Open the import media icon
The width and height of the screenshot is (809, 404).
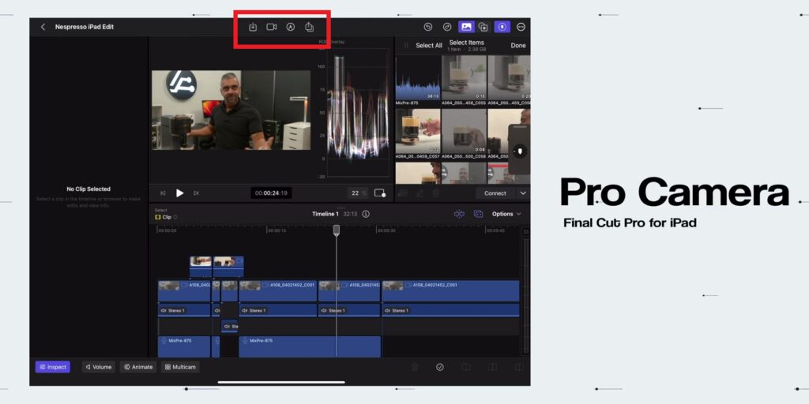coord(253,27)
